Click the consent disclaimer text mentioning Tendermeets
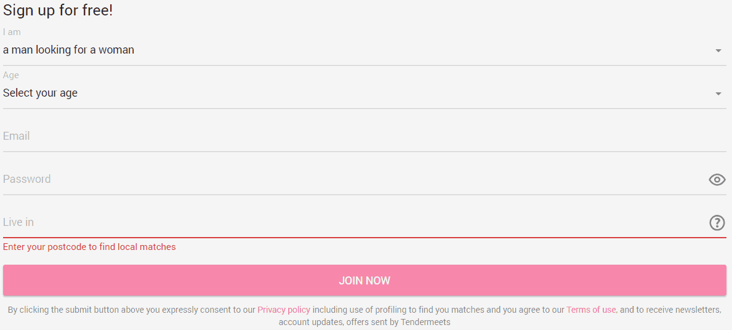The height and width of the screenshot is (330, 732). [364, 316]
